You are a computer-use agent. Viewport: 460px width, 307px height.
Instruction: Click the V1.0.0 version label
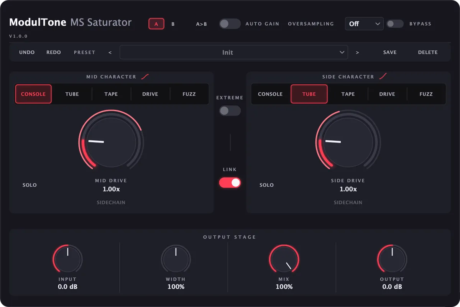tap(18, 36)
